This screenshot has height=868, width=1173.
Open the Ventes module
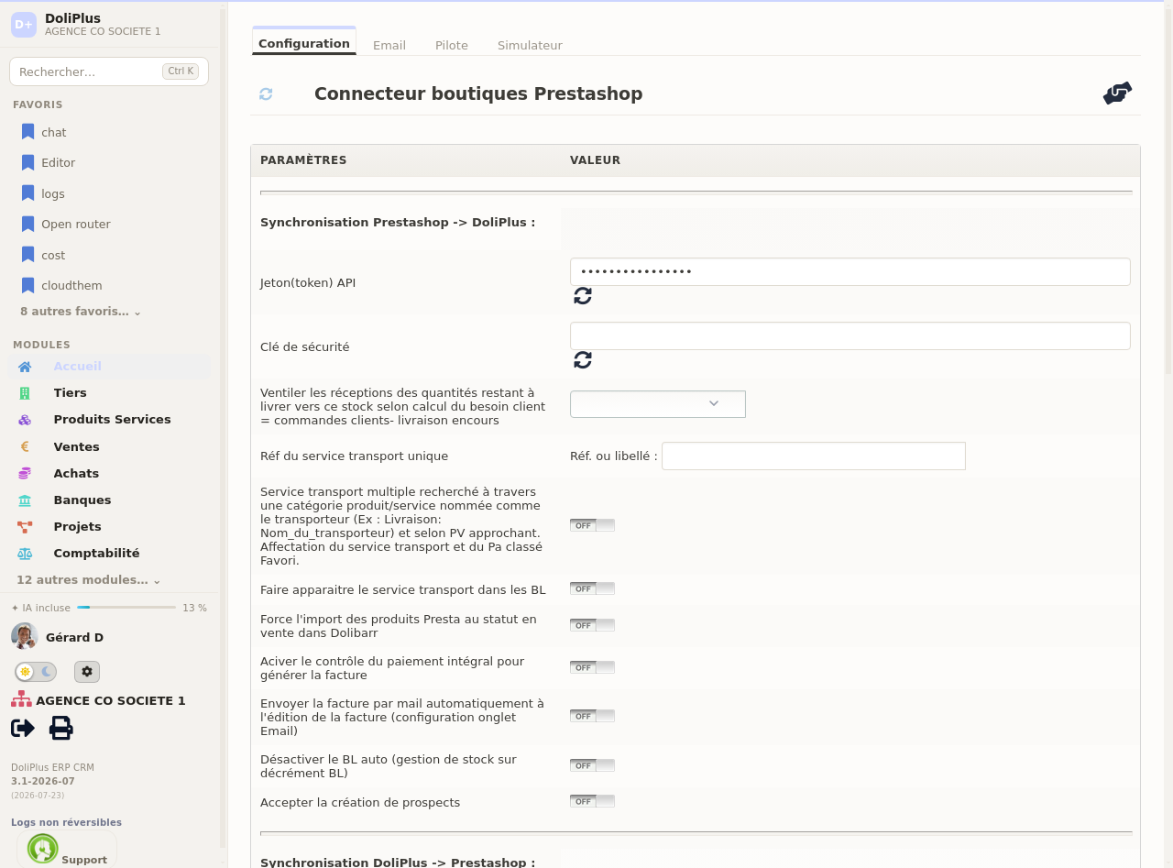77,447
